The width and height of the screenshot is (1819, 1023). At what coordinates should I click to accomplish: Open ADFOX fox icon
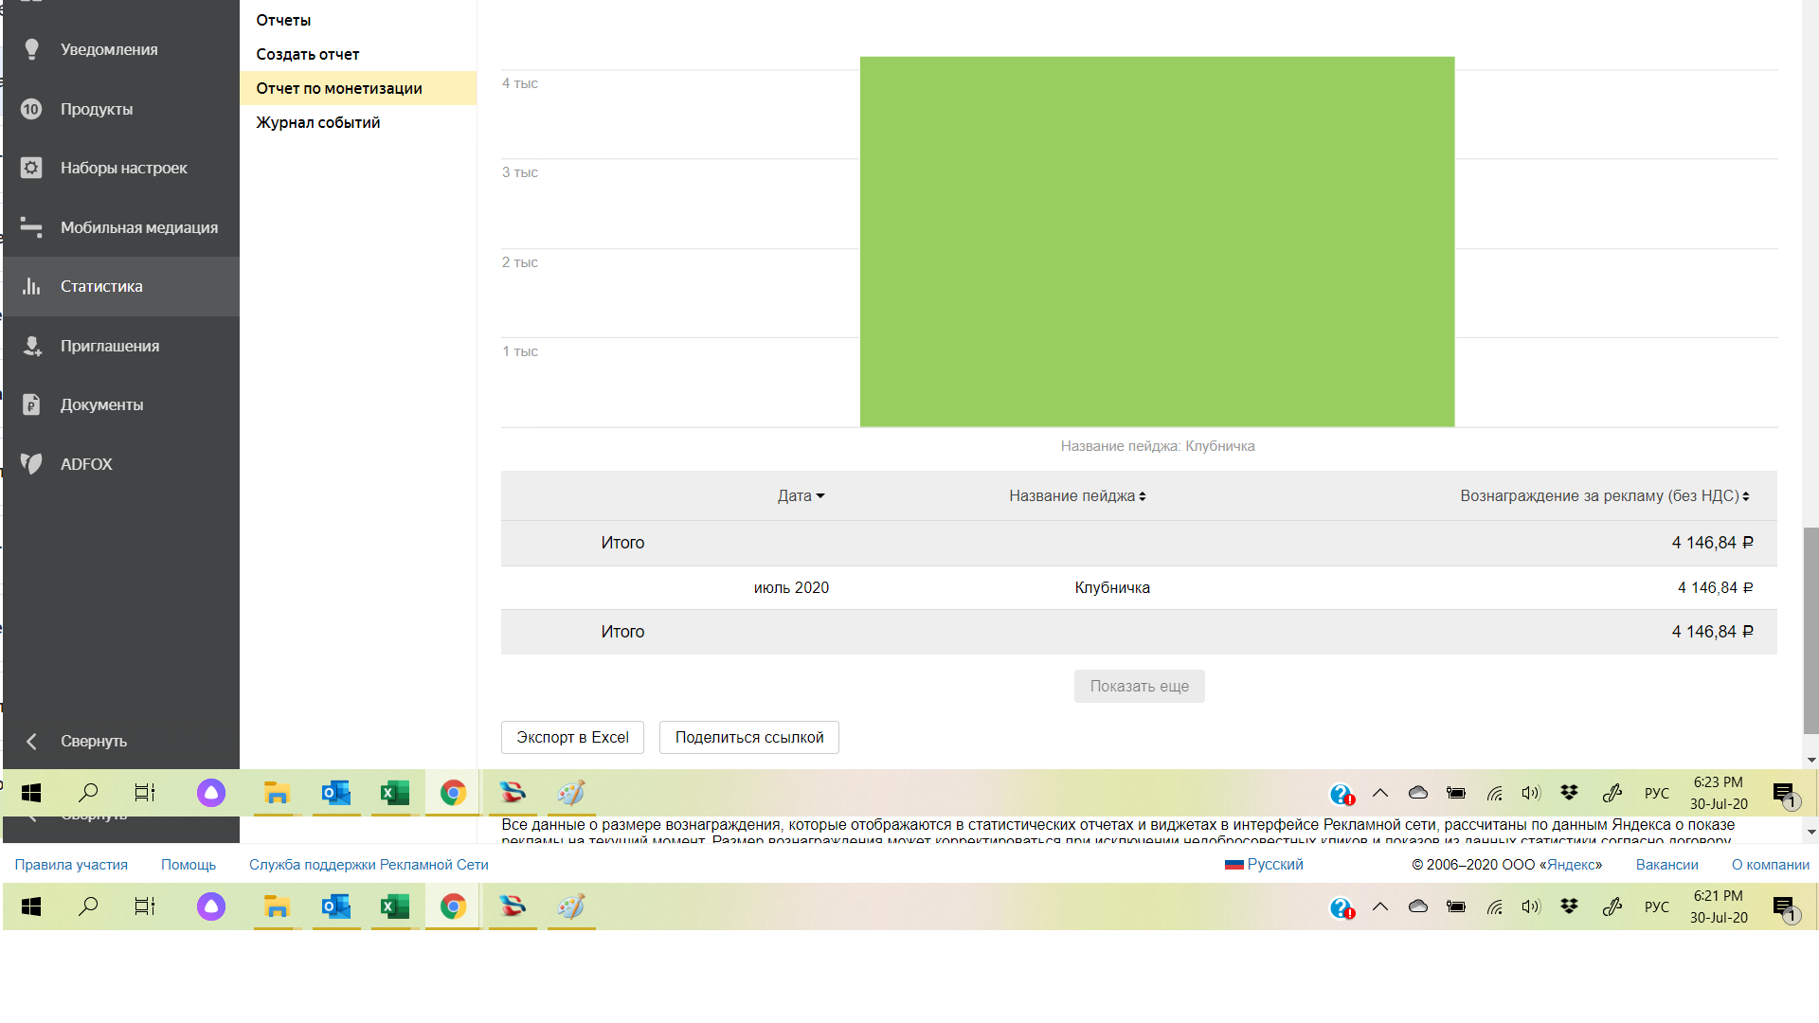tap(31, 464)
